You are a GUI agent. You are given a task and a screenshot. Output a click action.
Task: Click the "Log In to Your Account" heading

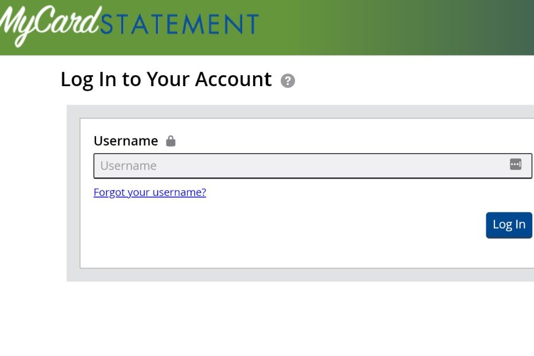pyautogui.click(x=165, y=79)
